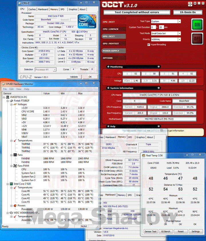Click the OCCT dropdown arrow icon in title bar
Image resolution: width=206 pixels, height=241 pixels.
195,3
